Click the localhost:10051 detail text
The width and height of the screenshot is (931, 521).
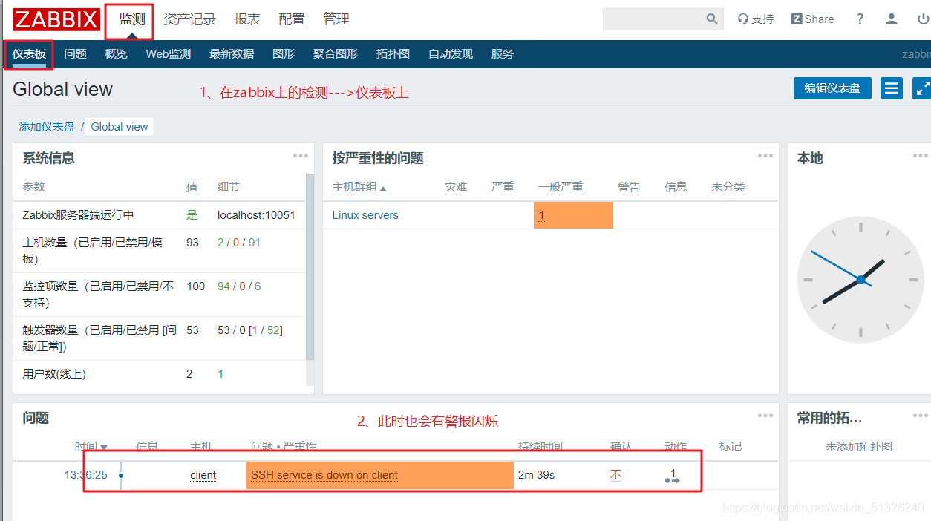click(256, 215)
